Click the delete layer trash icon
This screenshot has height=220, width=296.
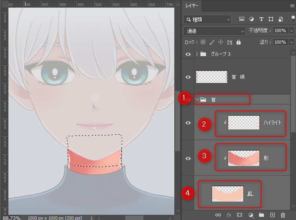pyautogui.click(x=283, y=215)
